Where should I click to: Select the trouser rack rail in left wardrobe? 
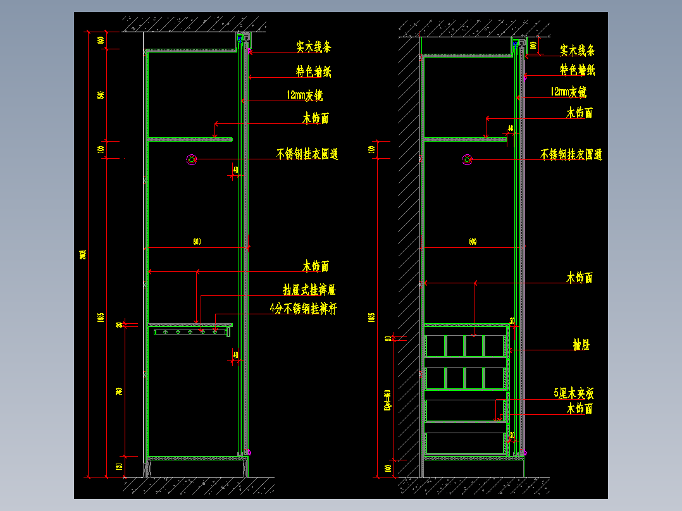pyautogui.click(x=192, y=332)
